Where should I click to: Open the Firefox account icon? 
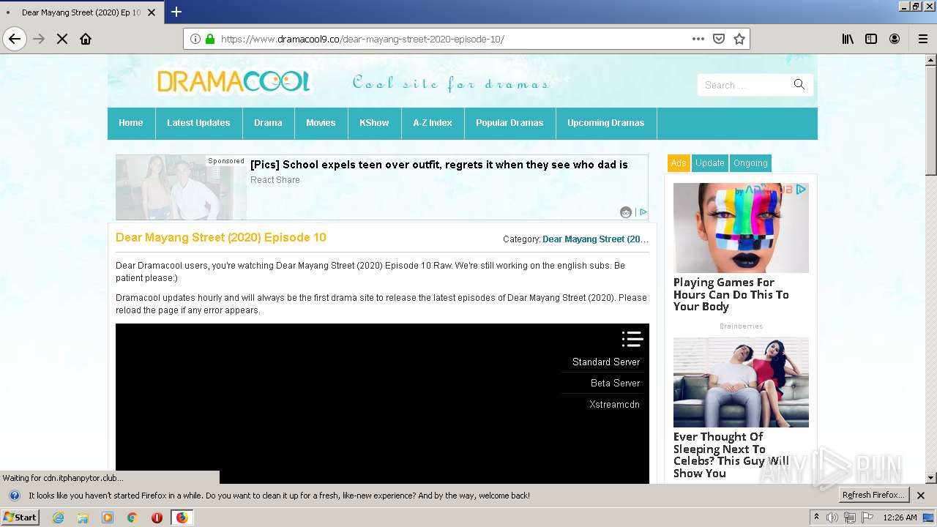tap(895, 39)
